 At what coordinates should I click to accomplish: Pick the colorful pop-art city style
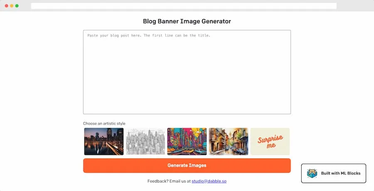187,142
